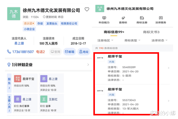Viewport: 178px width, 119px height.
Task: Click the 发票抬头 tag
Action: click(52, 24)
